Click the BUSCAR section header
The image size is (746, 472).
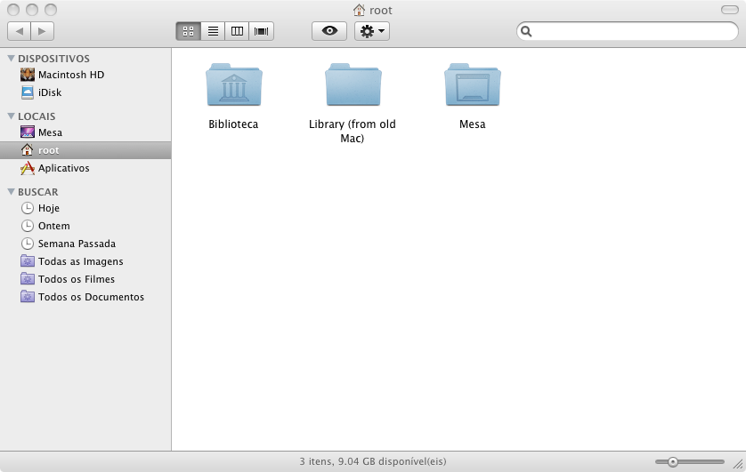[x=38, y=192]
